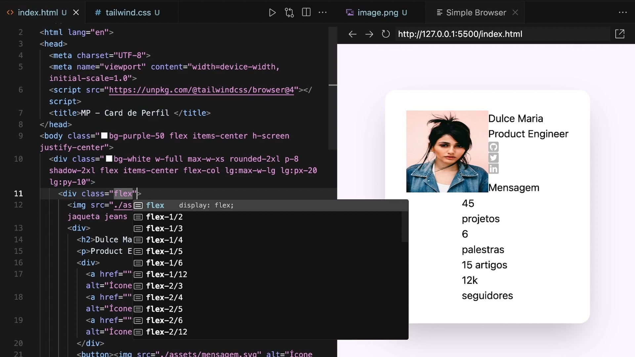Close the index.html tab

click(x=76, y=13)
